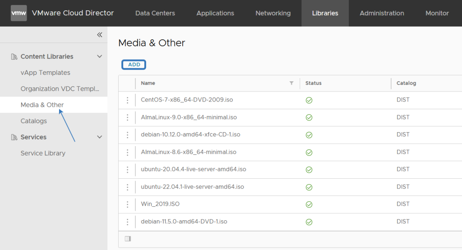Select debian-10.12.0-amd64-xfce-CD-1.iso name
This screenshot has width=462, height=250.
pos(190,134)
